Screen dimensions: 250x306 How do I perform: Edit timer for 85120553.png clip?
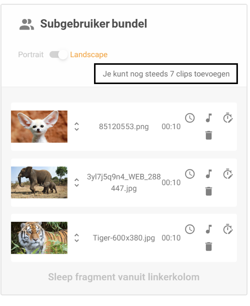click(228, 117)
